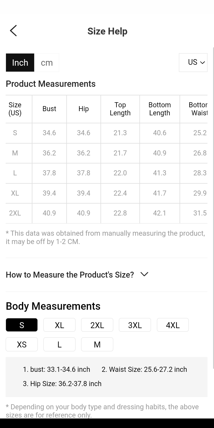Switch measurement unit to cm
214x428 pixels.
(x=47, y=63)
